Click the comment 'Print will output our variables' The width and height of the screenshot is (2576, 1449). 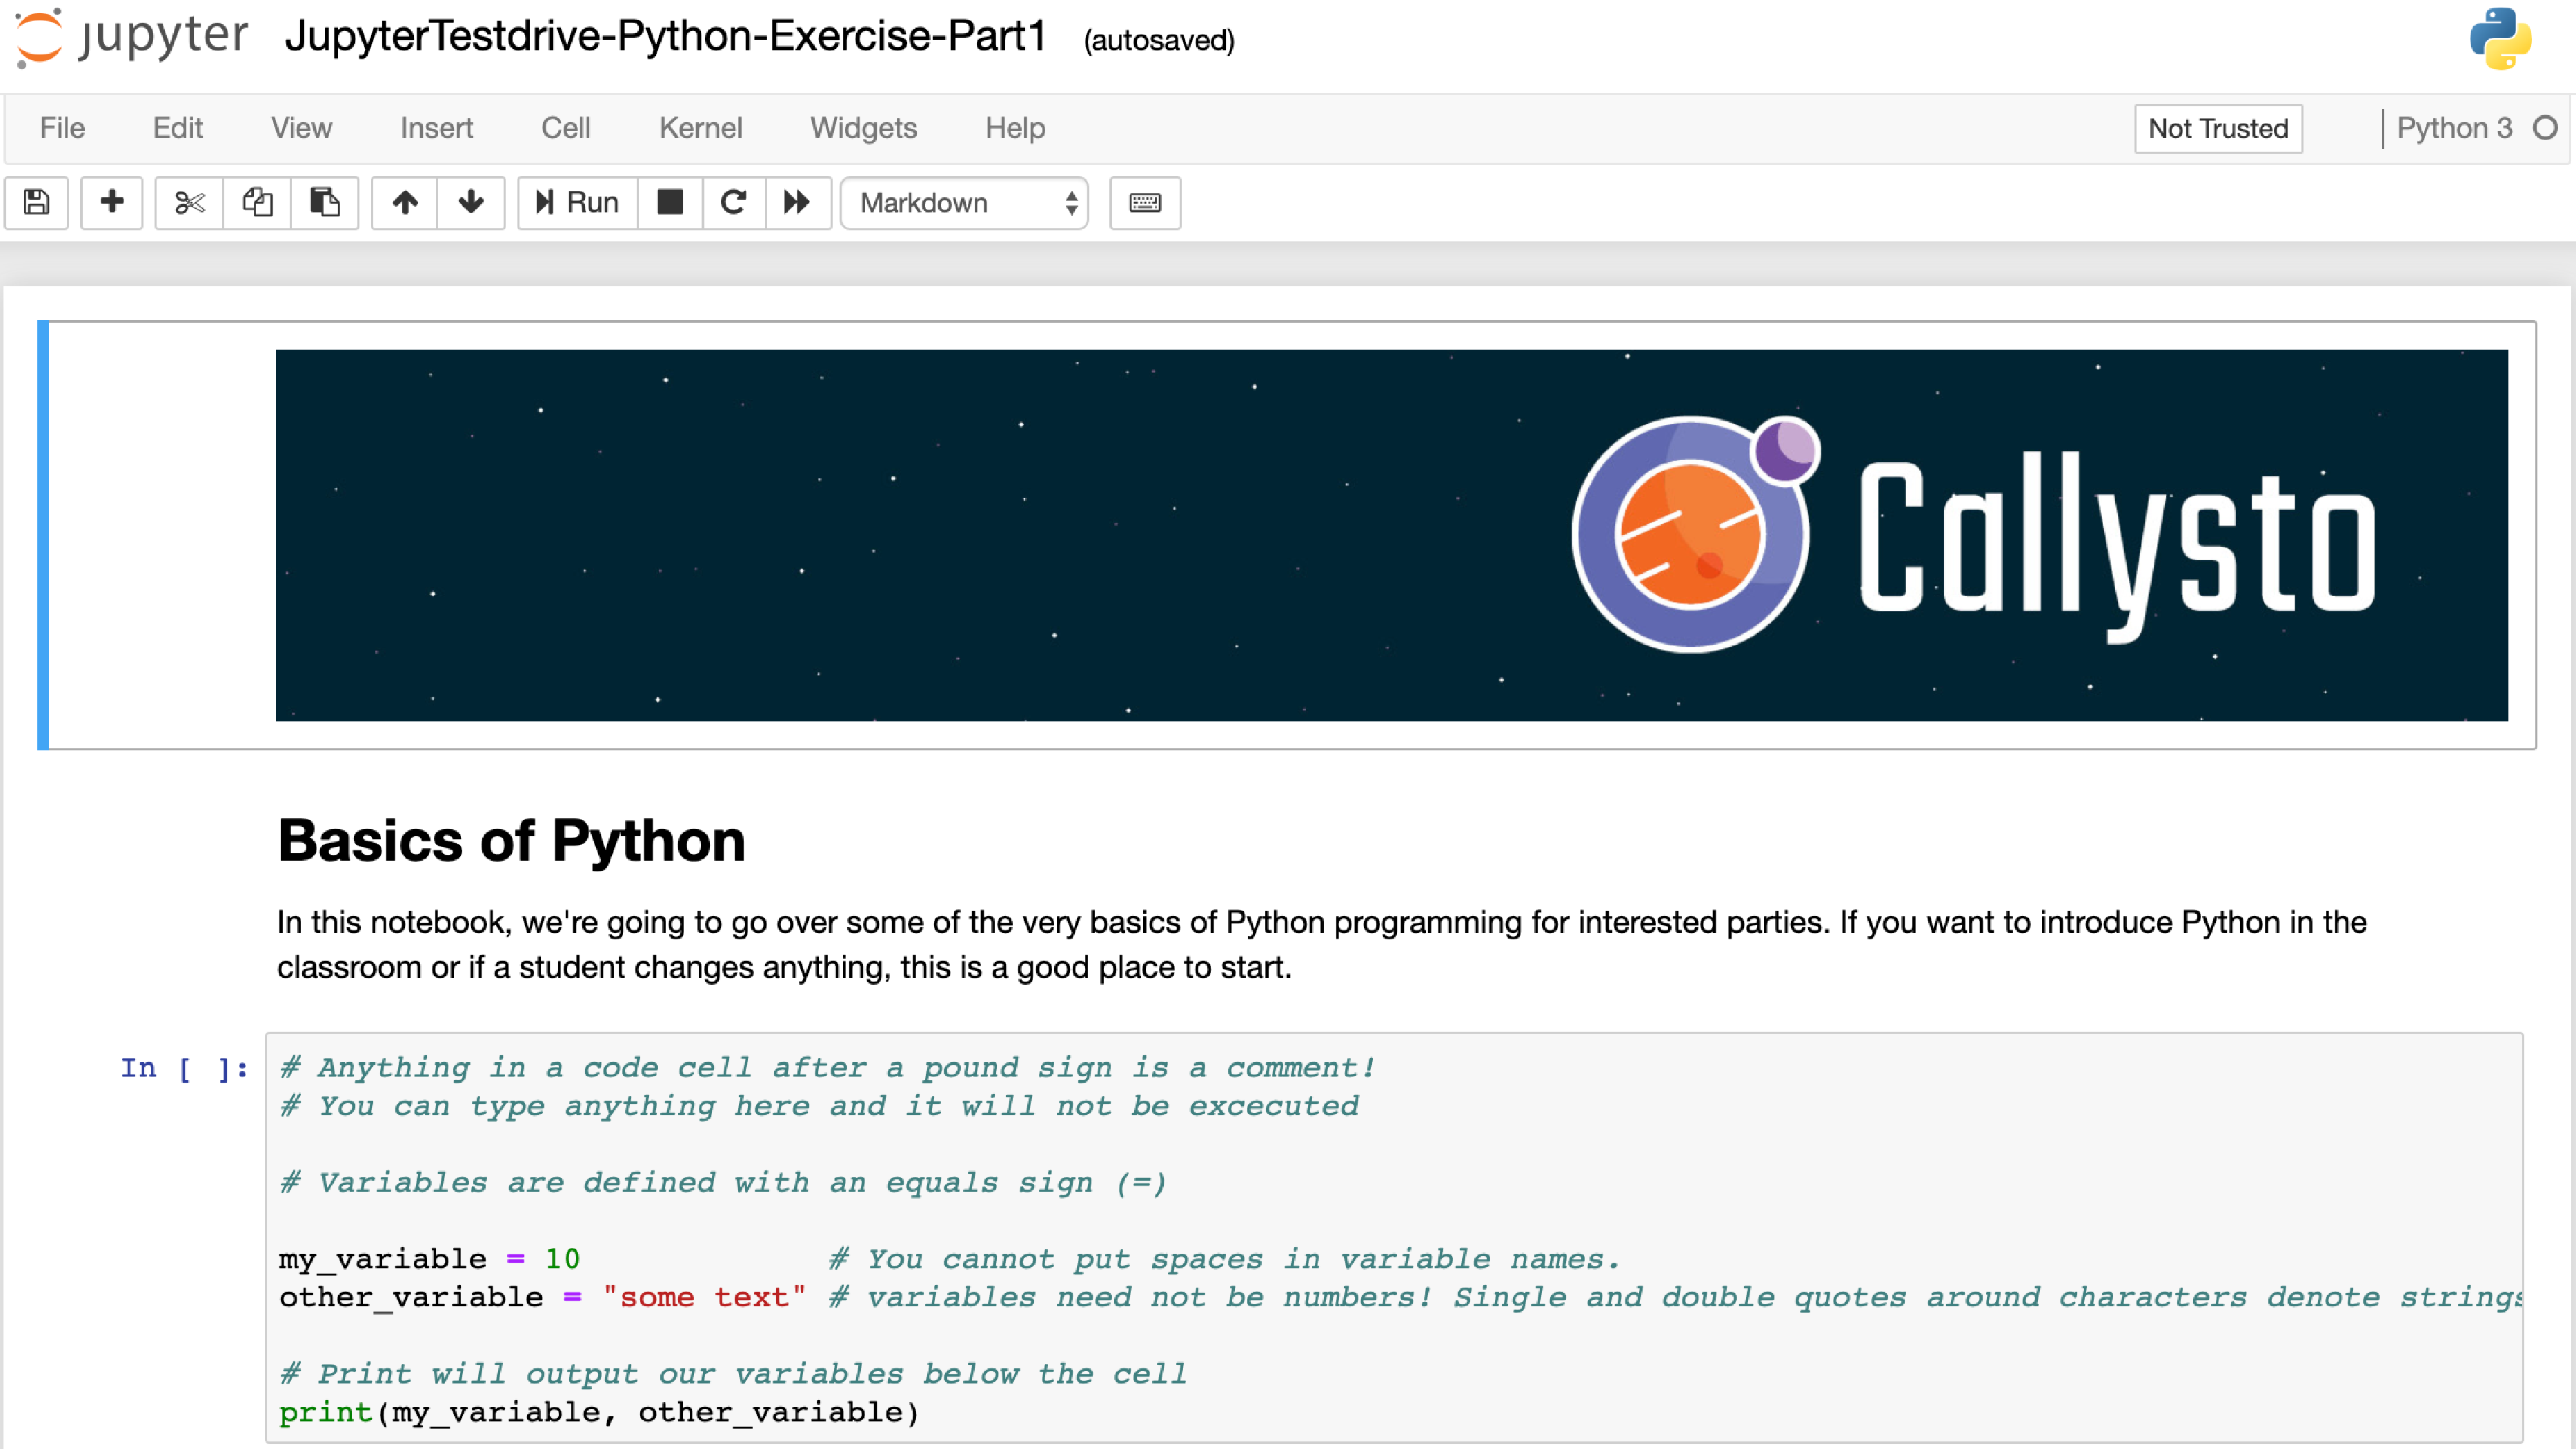tap(733, 1374)
